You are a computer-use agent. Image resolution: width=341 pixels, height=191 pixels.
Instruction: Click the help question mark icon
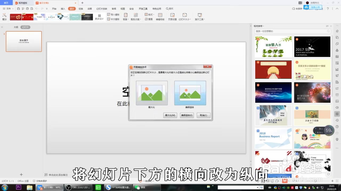click(x=328, y=9)
